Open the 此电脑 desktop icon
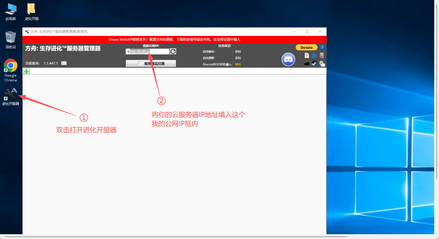 [11, 12]
